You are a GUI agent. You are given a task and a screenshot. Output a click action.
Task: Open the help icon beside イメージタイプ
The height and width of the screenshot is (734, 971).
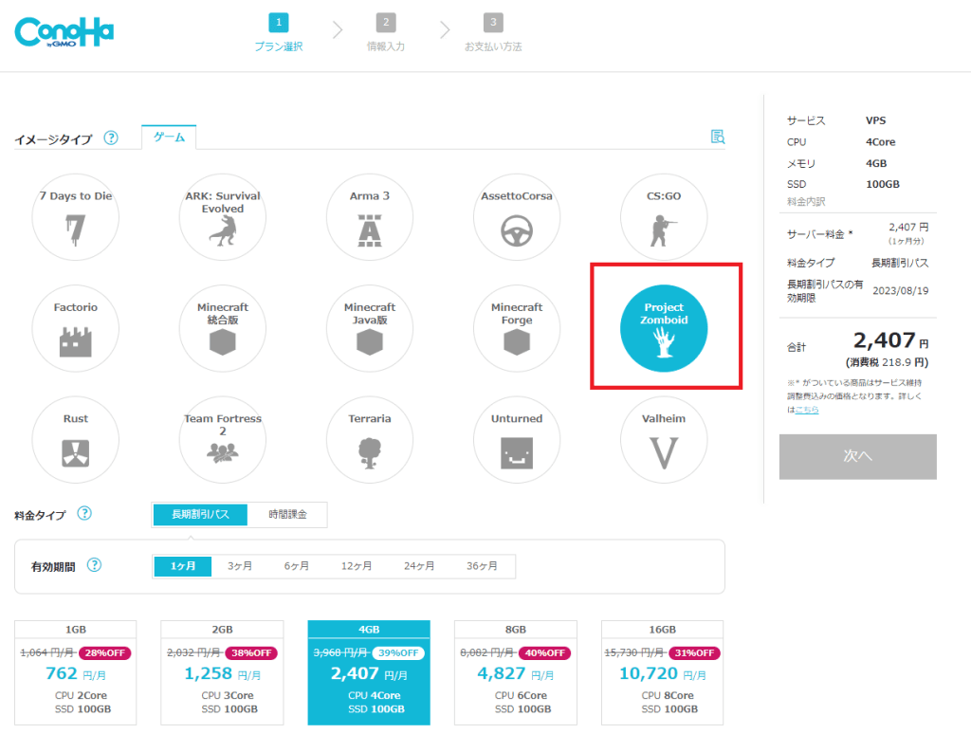click(111, 138)
